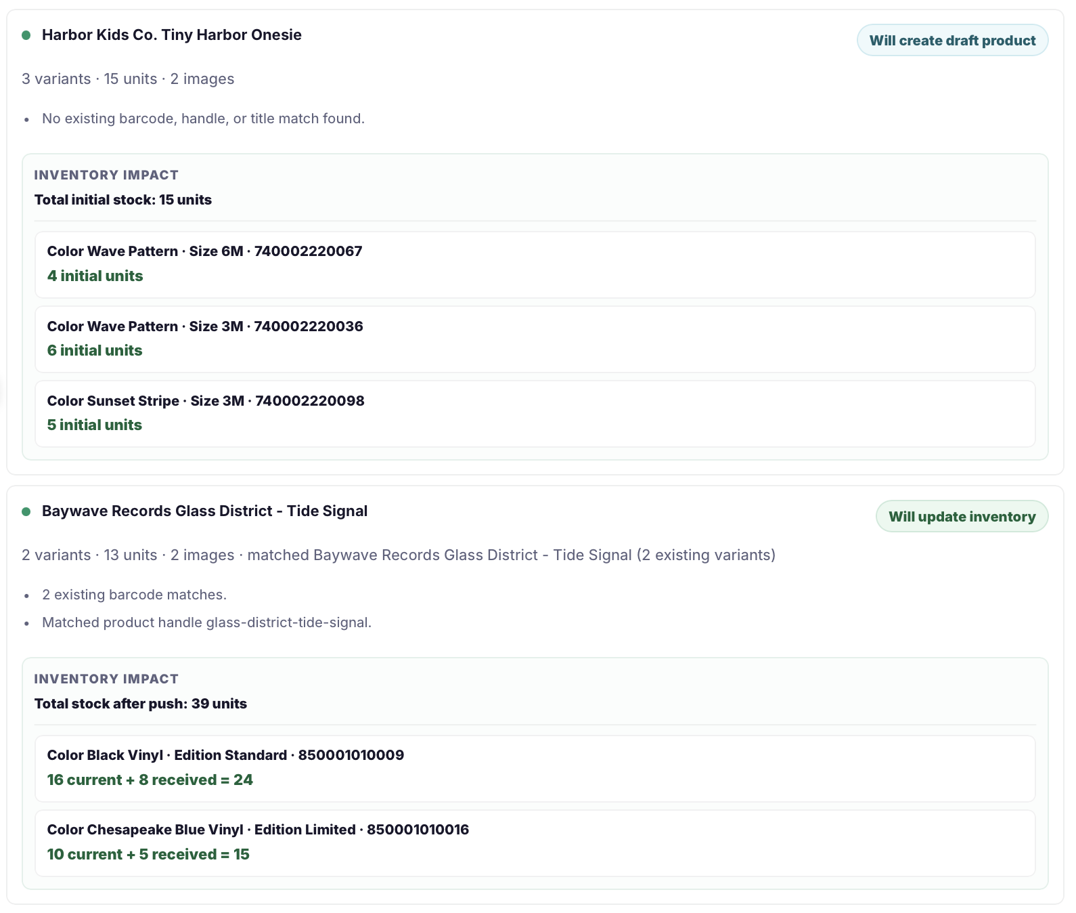The height and width of the screenshot is (913, 1076).
Task: Click 'Total stock after push: 39 units'
Action: coord(141,704)
